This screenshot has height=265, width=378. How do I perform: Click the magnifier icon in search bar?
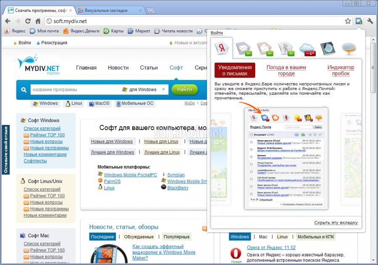tap(24, 90)
